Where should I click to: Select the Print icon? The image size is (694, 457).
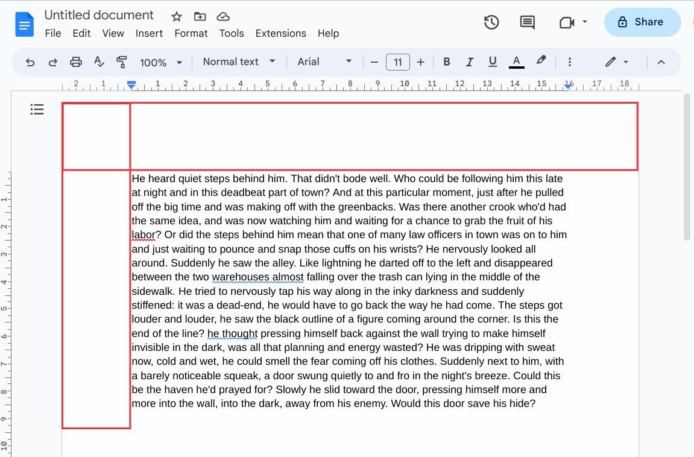tap(75, 61)
